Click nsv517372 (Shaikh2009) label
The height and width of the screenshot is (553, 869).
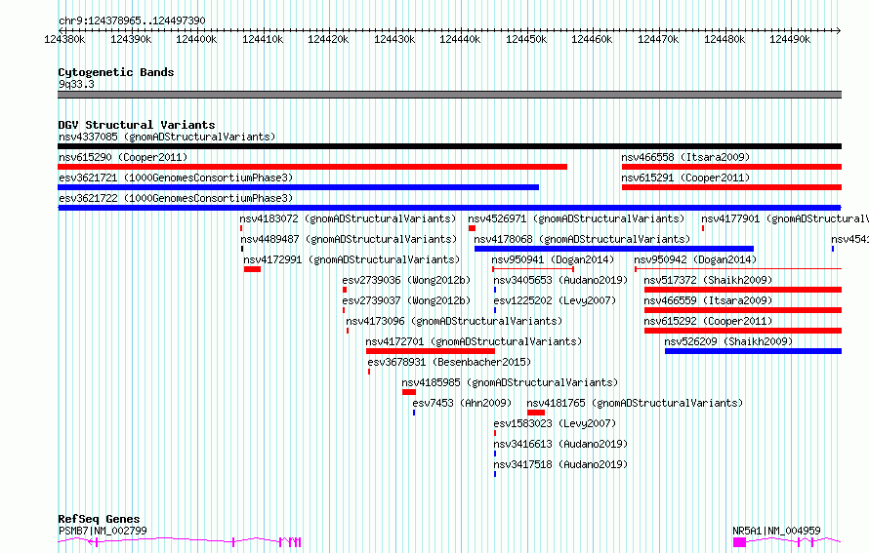[708, 280]
